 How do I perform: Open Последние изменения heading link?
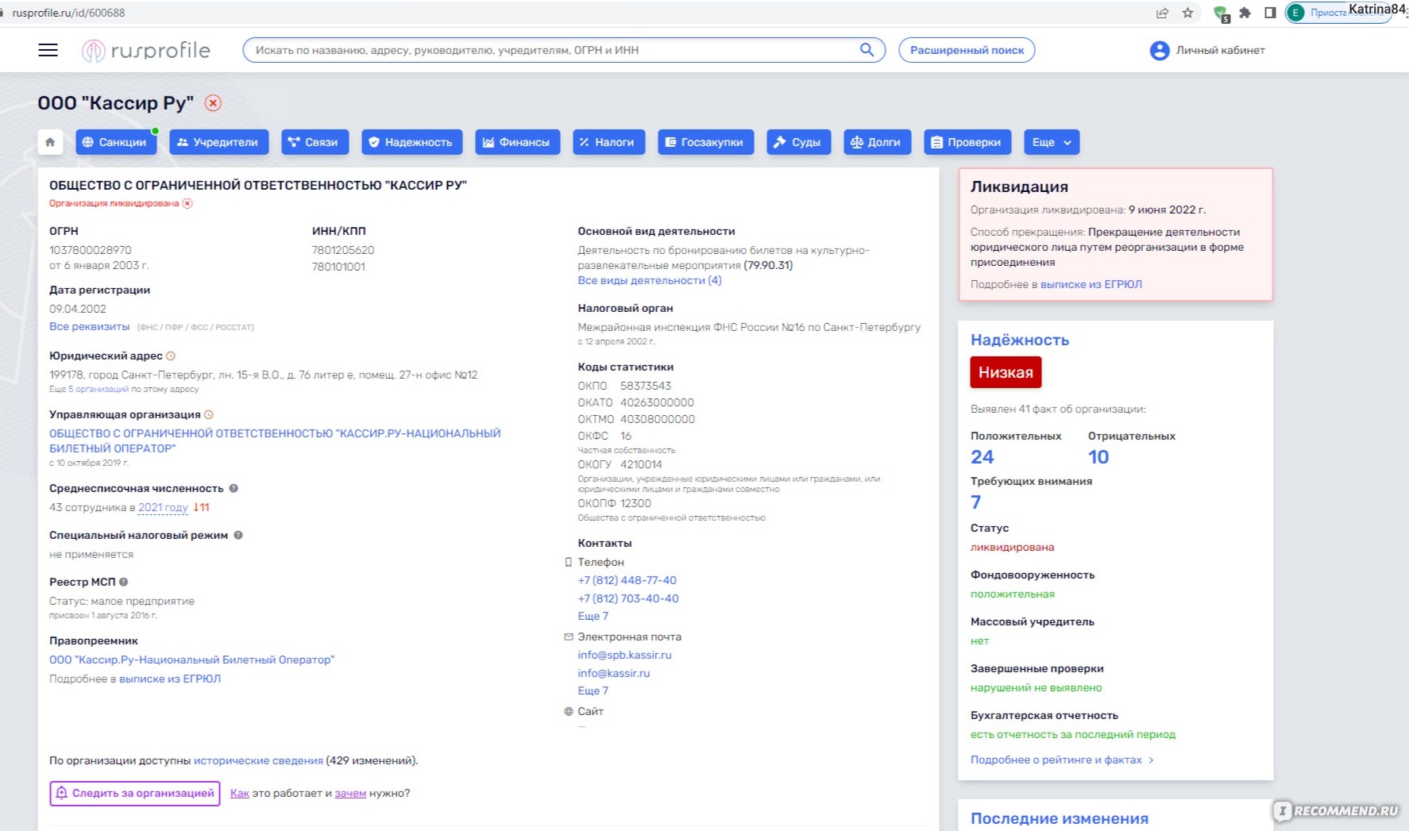(x=1060, y=819)
